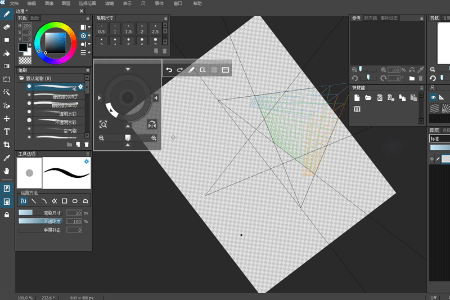Open the color wheel mode dropdown arrow
This screenshot has height=300, width=450.
coord(89,35)
